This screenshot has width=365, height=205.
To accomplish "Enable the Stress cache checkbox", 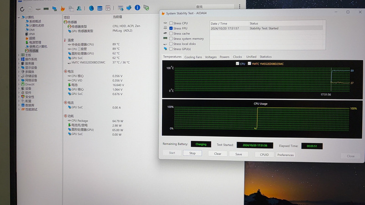I will pyautogui.click(x=171, y=33).
